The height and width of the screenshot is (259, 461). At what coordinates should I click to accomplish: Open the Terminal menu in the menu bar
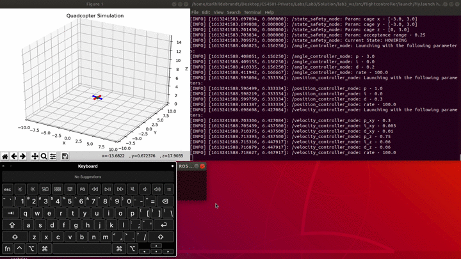252,12
